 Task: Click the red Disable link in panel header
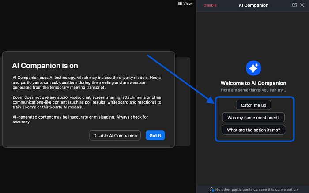(210, 5)
